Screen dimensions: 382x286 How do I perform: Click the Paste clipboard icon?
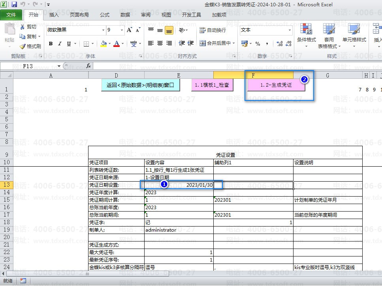click(x=10, y=29)
